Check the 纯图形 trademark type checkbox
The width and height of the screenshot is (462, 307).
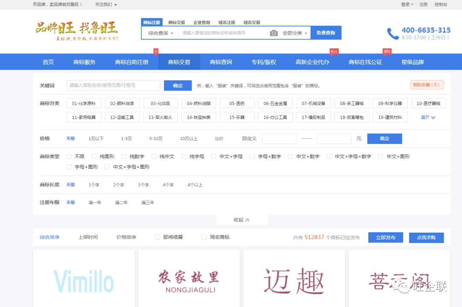click(94, 157)
